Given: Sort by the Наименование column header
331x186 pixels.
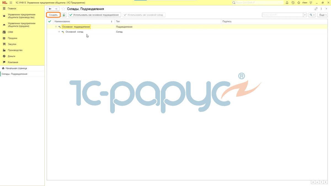Looking at the screenshot, I should 84,21.
